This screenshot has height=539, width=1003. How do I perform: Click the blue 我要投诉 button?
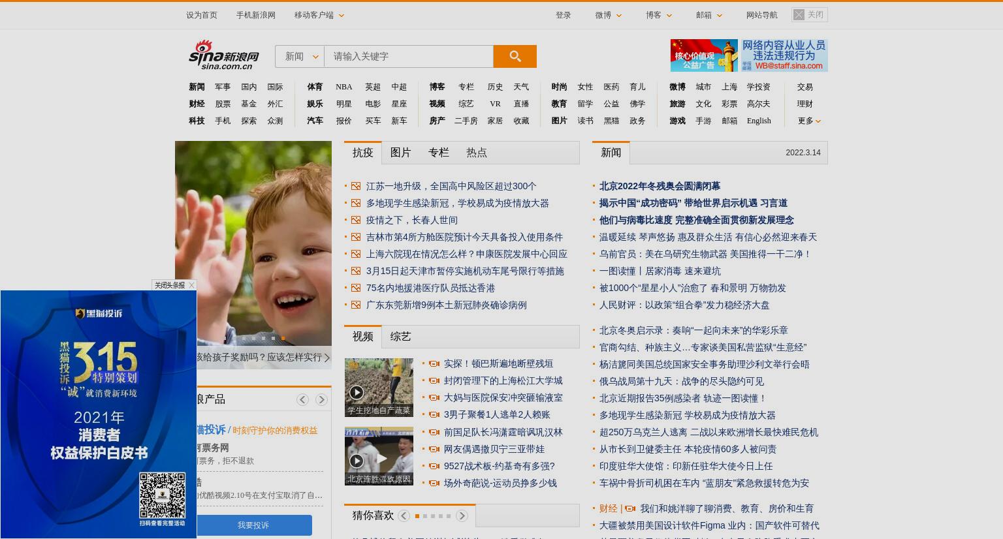pos(253,525)
